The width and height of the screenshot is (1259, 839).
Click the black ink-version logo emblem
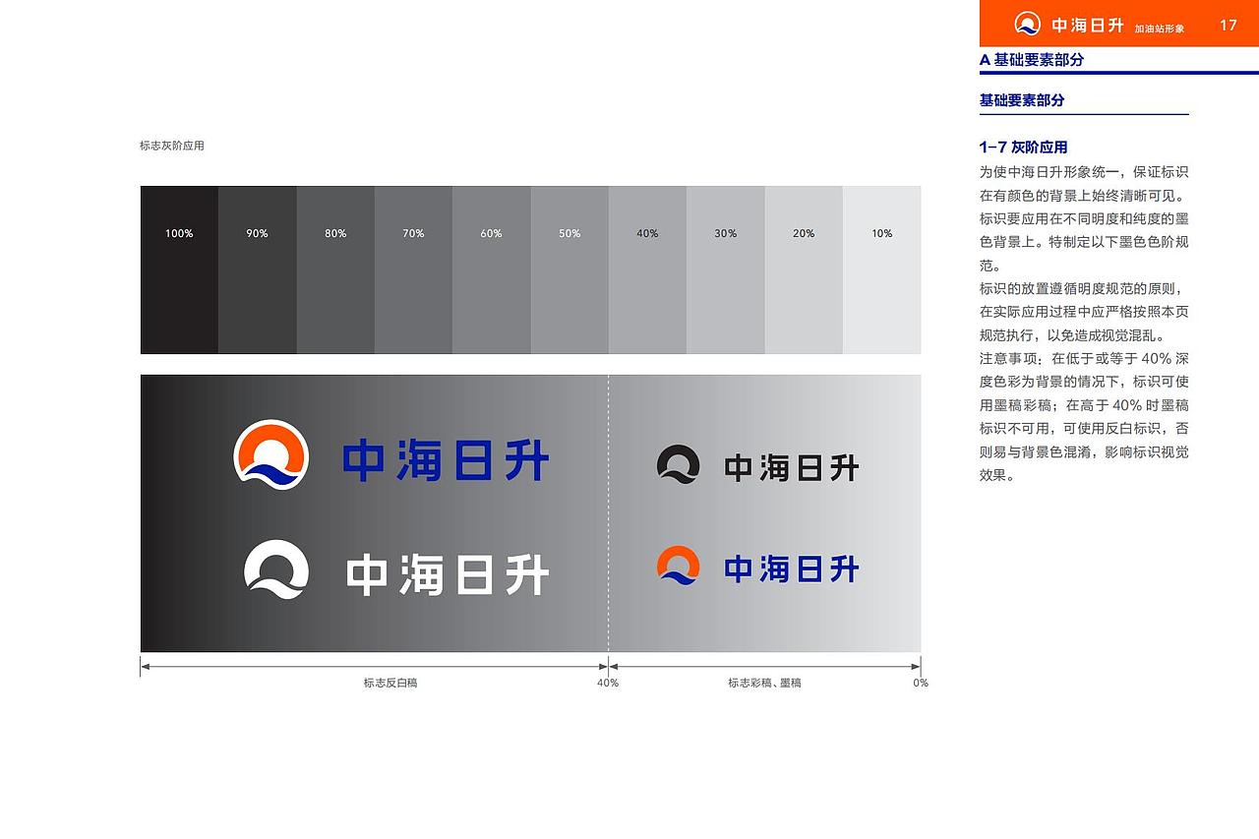coord(679,464)
